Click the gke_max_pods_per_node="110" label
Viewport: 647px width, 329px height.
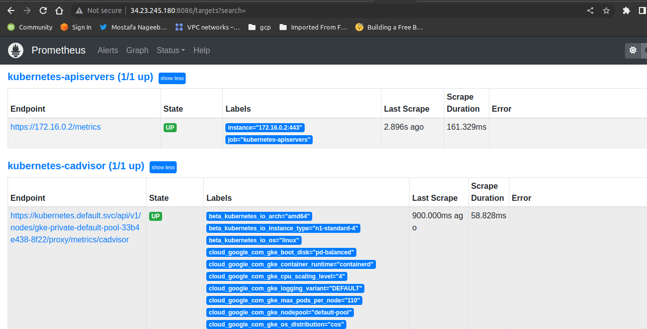pyautogui.click(x=284, y=300)
